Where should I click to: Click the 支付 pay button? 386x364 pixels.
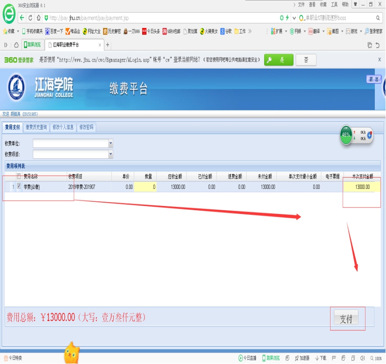[x=346, y=319]
